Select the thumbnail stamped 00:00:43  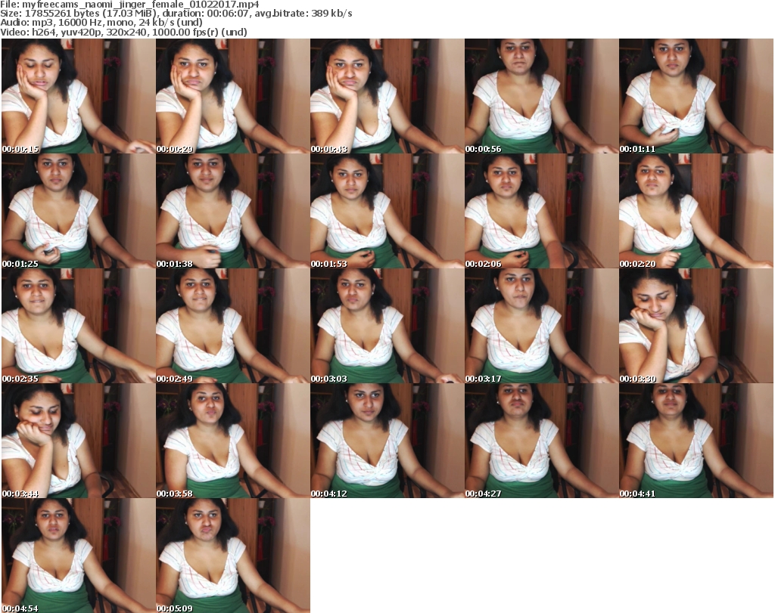387,96
